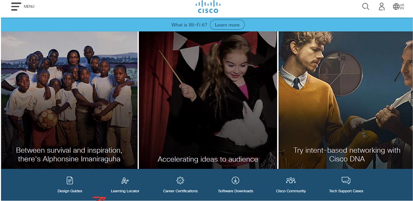Open the Tech Support Cases link
Screen dimensions: 413x201
[346, 191]
